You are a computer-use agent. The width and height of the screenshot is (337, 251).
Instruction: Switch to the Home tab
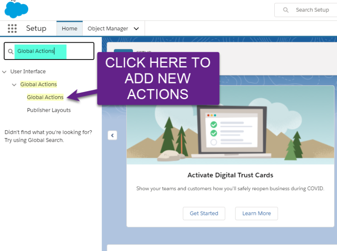[70, 28]
